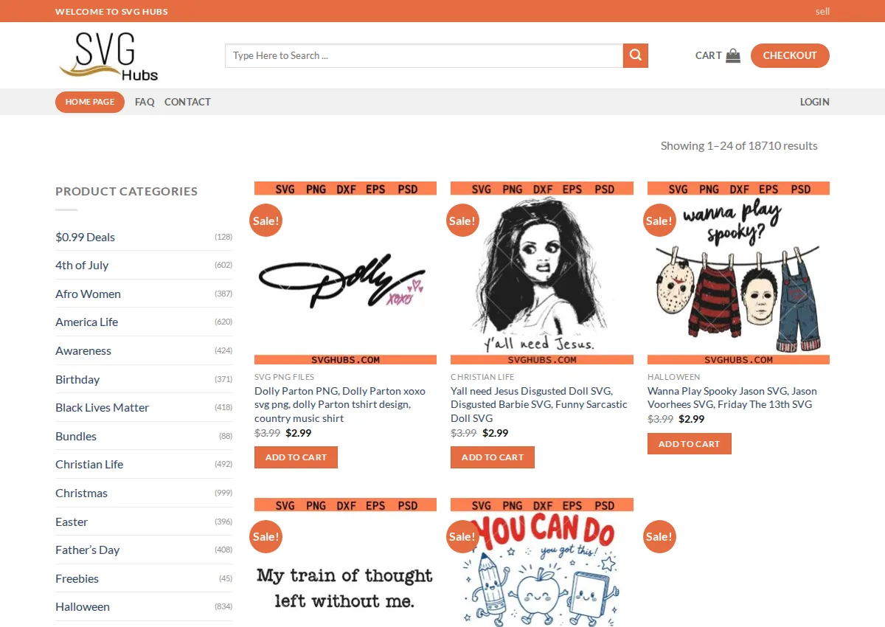Click the Sale badge on the train of thought product
The width and height of the screenshot is (885, 627).
point(265,537)
